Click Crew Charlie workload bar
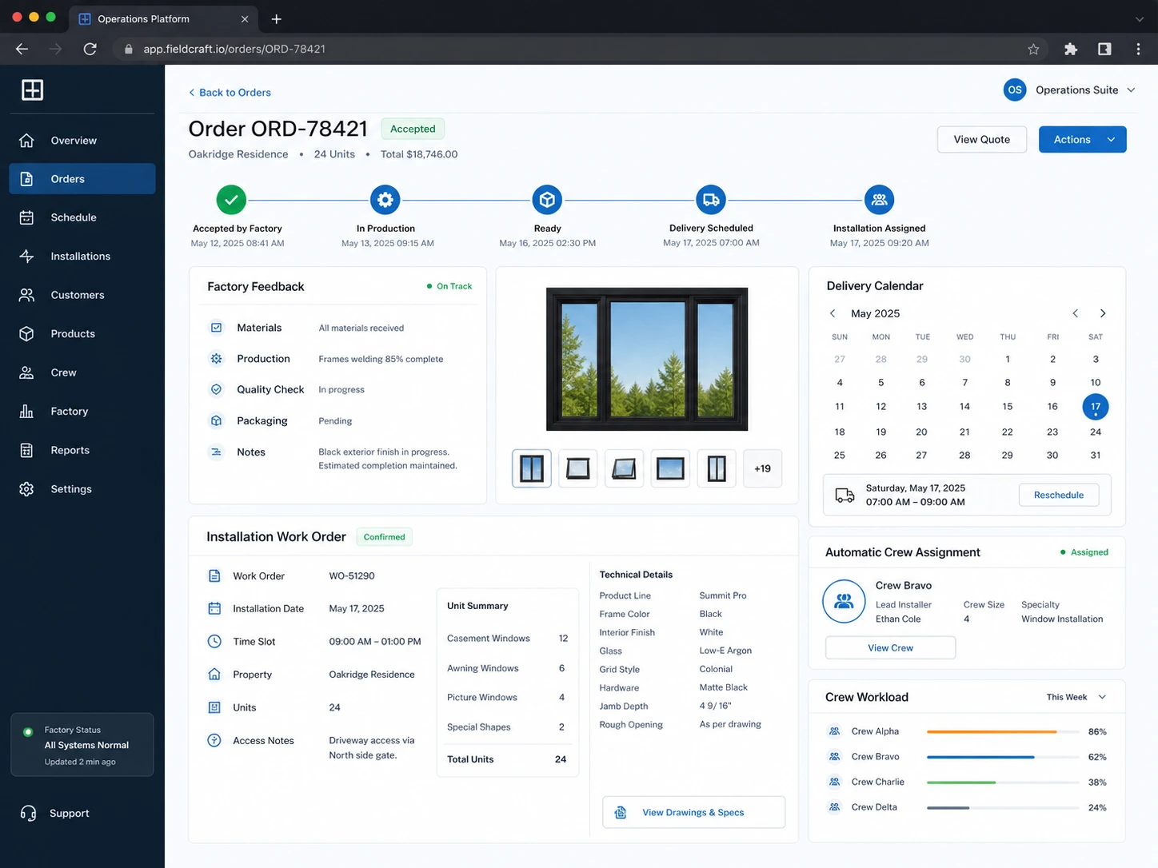Viewport: 1158px width, 868px height. [x=1001, y=782]
